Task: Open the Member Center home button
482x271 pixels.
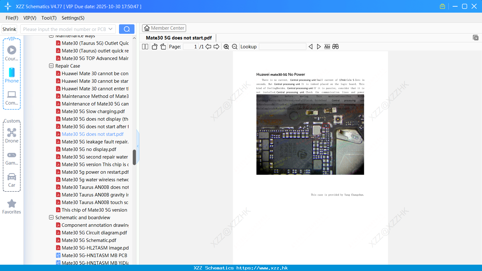Action: pyautogui.click(x=164, y=28)
